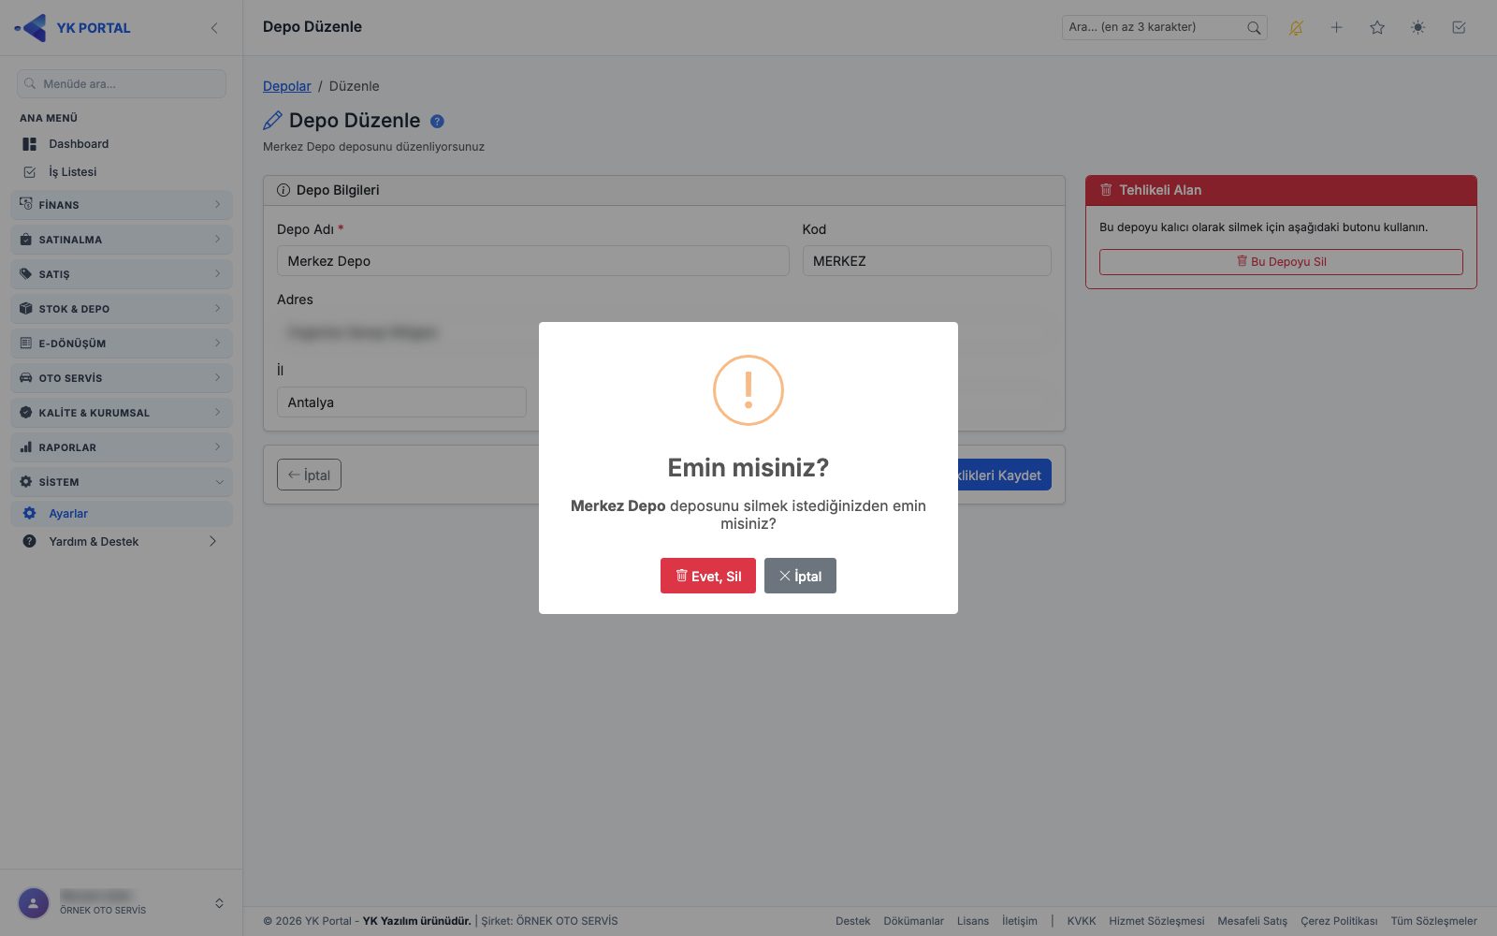
Task: Click the OTO SERVİS car icon
Action: point(26,378)
